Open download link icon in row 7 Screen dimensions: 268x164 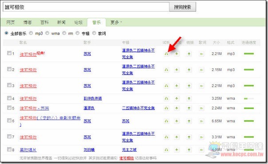pyautogui.click(x=189, y=137)
